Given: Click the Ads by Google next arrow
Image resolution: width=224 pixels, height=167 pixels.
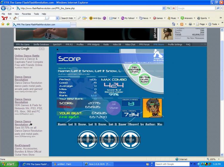Looking at the screenshot, I should 43,49.
